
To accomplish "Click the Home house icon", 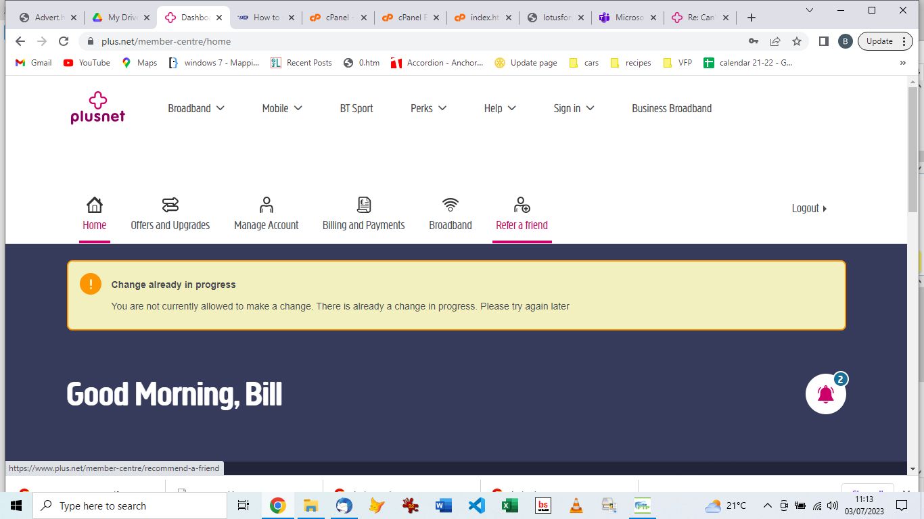I will 95,205.
